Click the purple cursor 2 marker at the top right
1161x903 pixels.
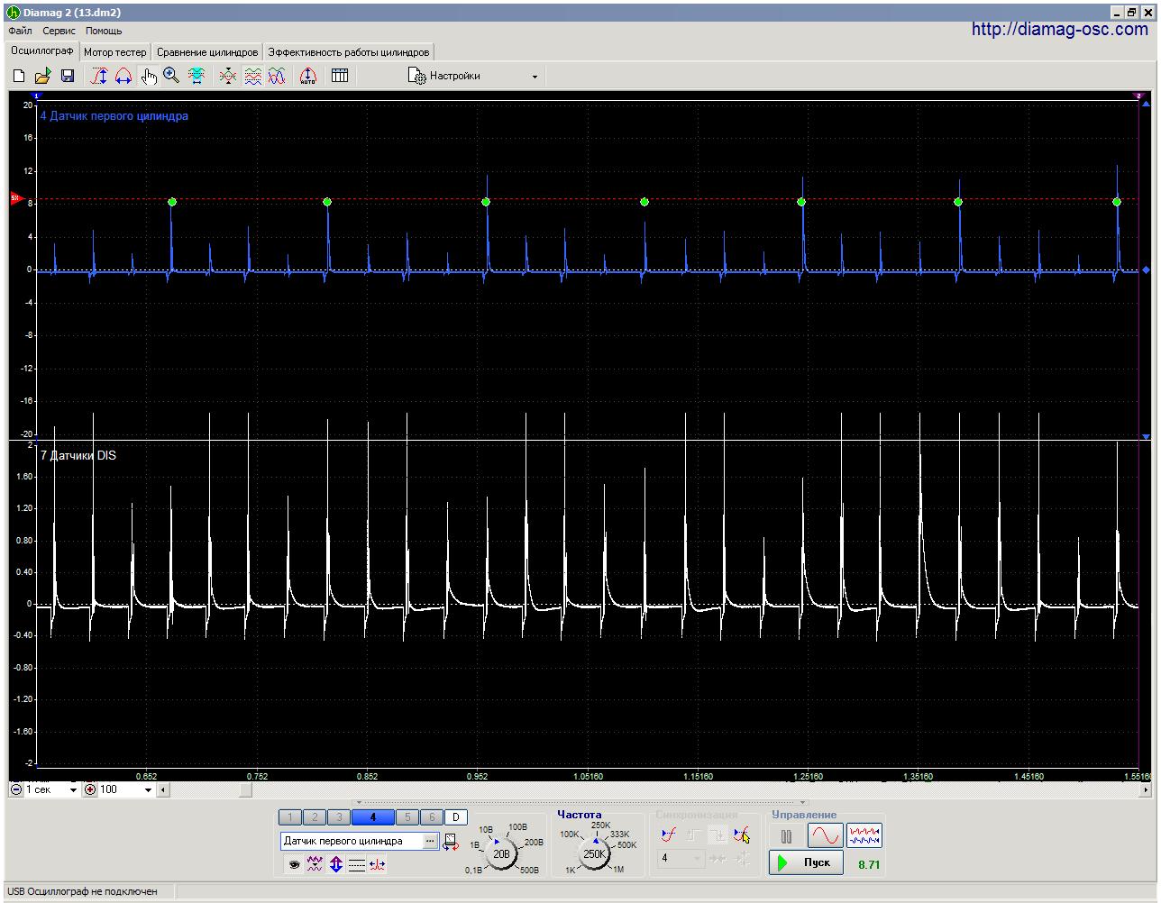[1138, 96]
